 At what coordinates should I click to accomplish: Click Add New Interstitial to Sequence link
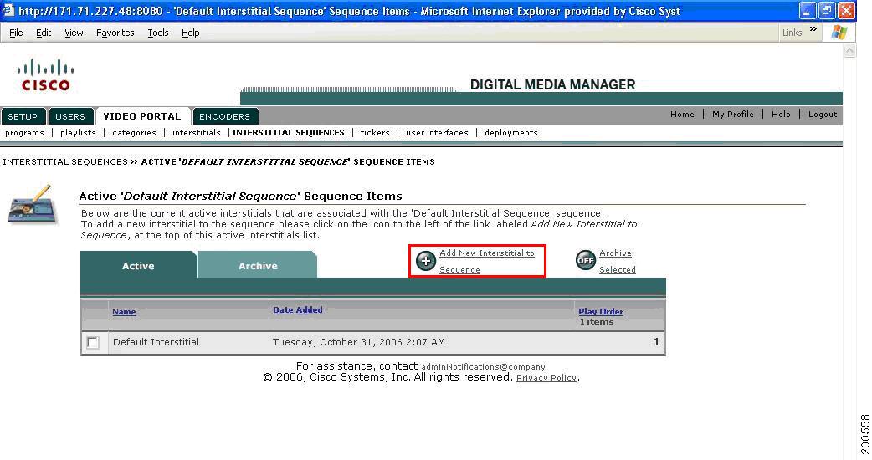[x=486, y=261]
